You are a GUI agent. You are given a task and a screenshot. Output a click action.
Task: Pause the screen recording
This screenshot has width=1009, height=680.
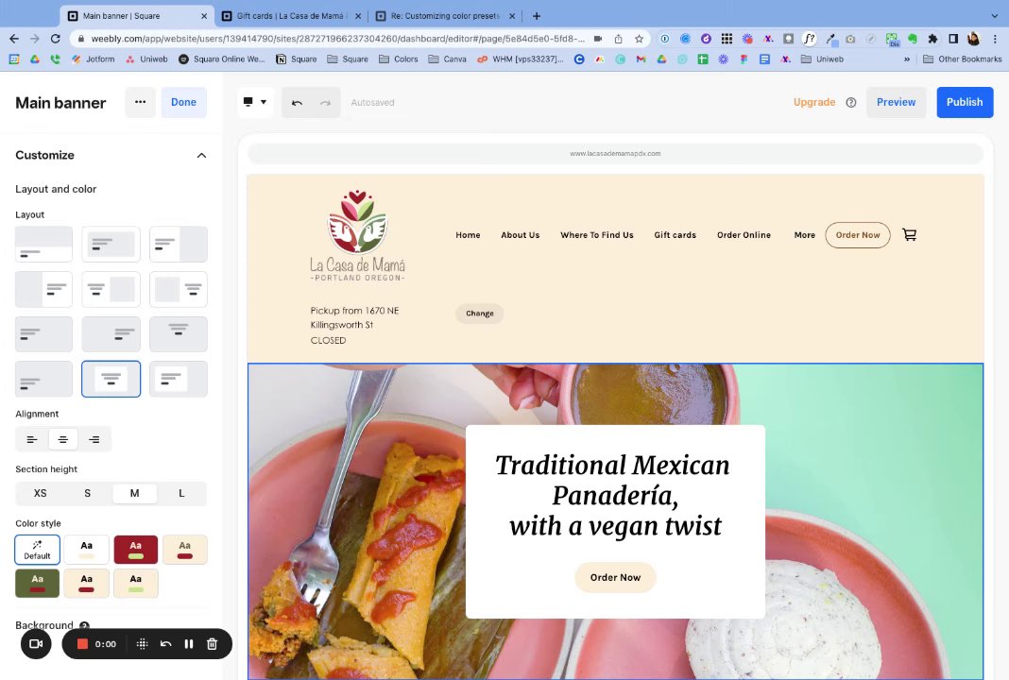189,644
